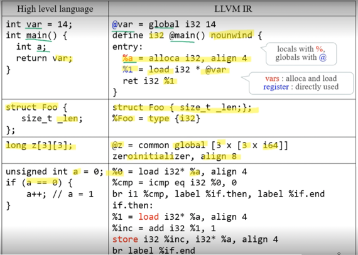Click the '%cmp = icmp eq i32 %0, 0' line
The image size is (358, 255).
(x=175, y=183)
